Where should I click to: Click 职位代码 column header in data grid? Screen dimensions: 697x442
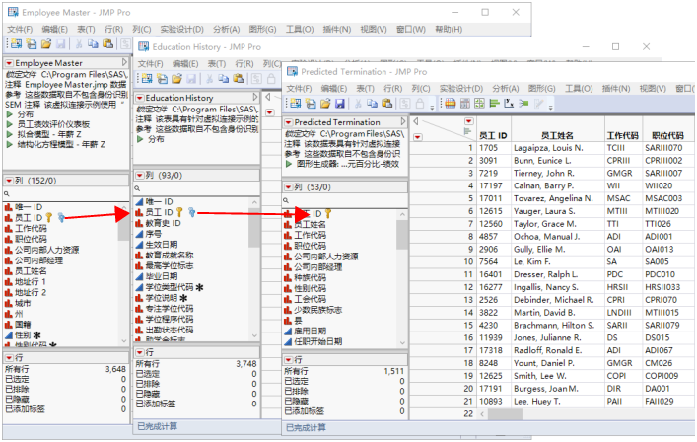(667, 135)
